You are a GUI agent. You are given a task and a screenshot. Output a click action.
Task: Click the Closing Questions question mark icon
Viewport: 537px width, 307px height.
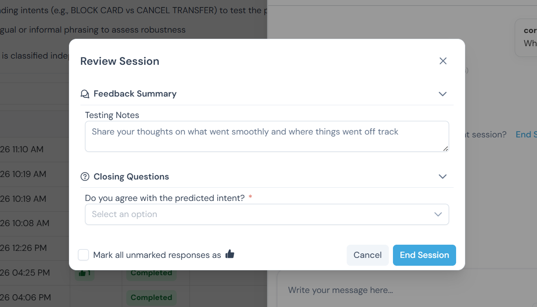click(x=85, y=177)
